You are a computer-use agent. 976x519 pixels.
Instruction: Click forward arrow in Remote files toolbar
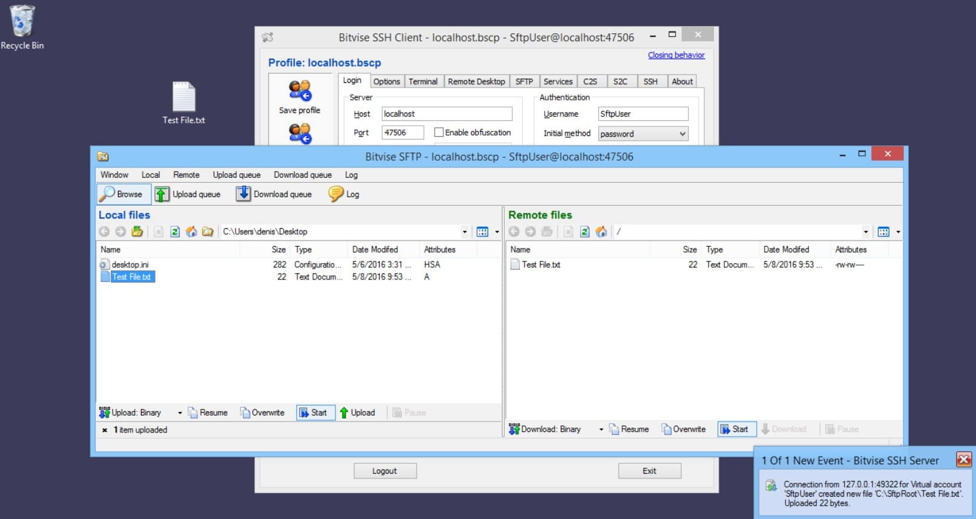(530, 232)
